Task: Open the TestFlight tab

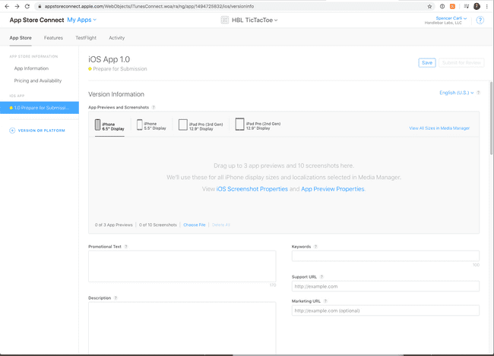Action: 86,38
